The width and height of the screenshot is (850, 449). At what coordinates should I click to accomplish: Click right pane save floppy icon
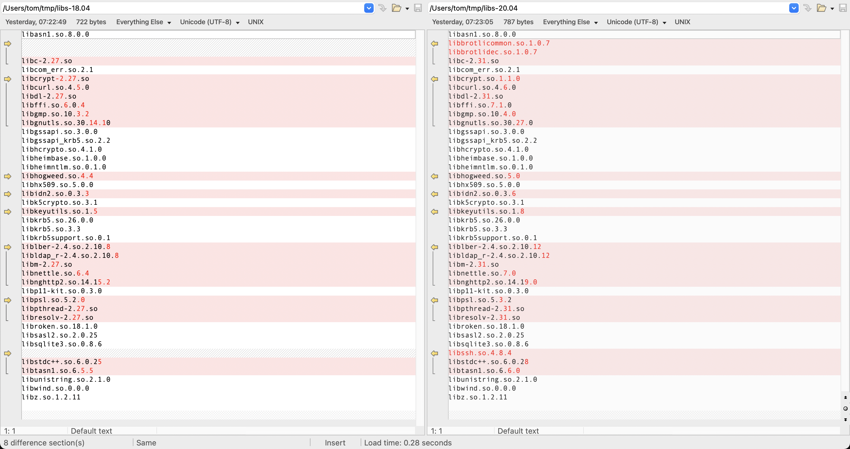pos(843,8)
